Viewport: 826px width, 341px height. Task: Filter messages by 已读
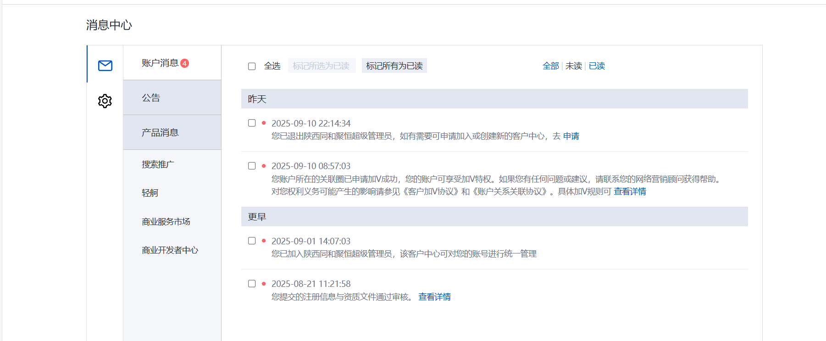tap(597, 66)
